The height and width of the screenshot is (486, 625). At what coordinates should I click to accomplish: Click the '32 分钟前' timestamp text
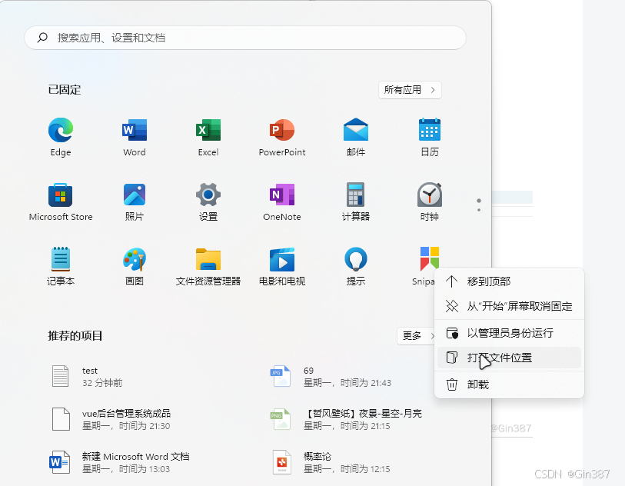tap(102, 383)
